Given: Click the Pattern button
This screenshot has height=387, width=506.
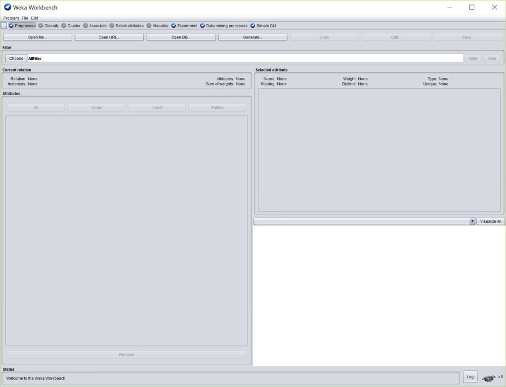Looking at the screenshot, I should 217,107.
